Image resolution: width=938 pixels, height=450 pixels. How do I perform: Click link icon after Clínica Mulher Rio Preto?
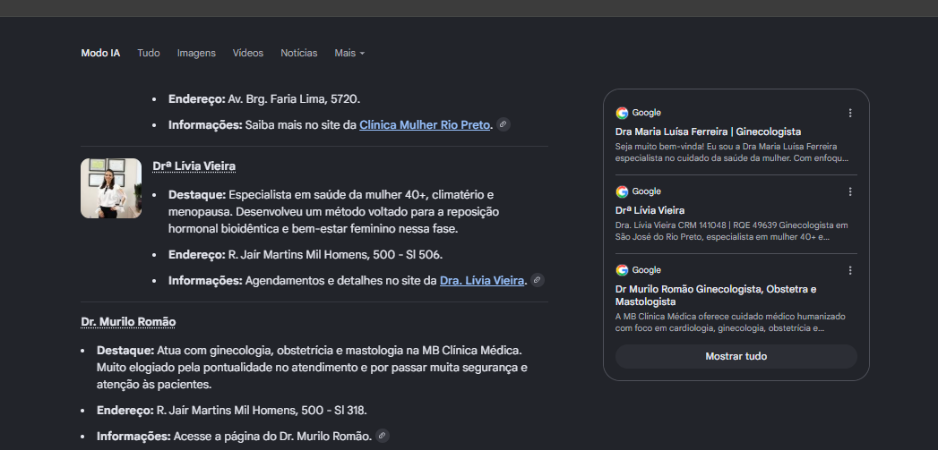click(x=503, y=124)
